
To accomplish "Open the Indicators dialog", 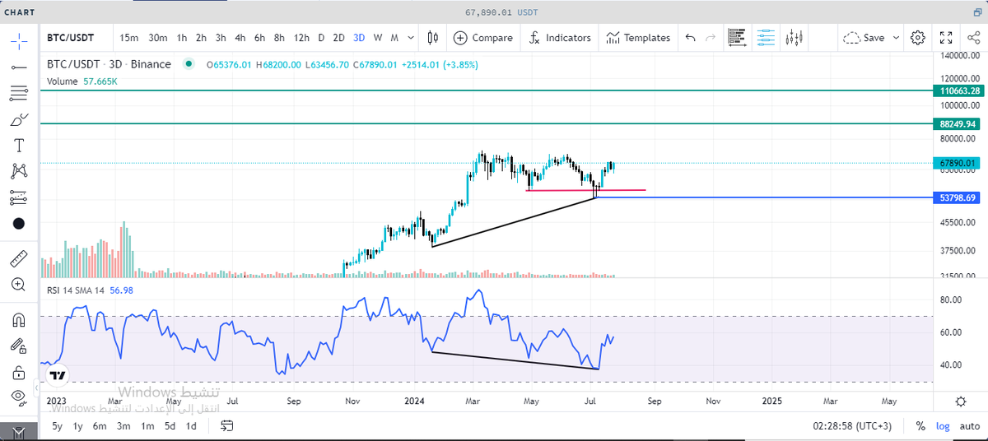I will (x=560, y=38).
